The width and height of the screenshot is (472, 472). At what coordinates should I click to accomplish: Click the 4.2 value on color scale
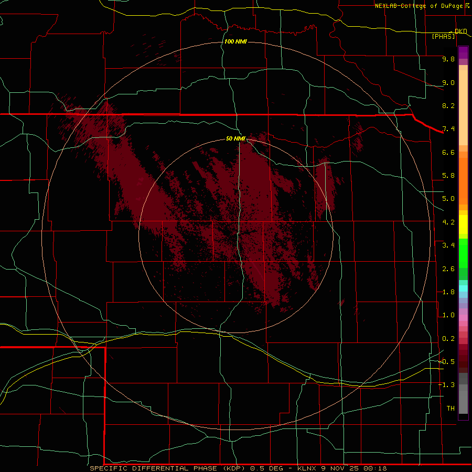coord(448,222)
